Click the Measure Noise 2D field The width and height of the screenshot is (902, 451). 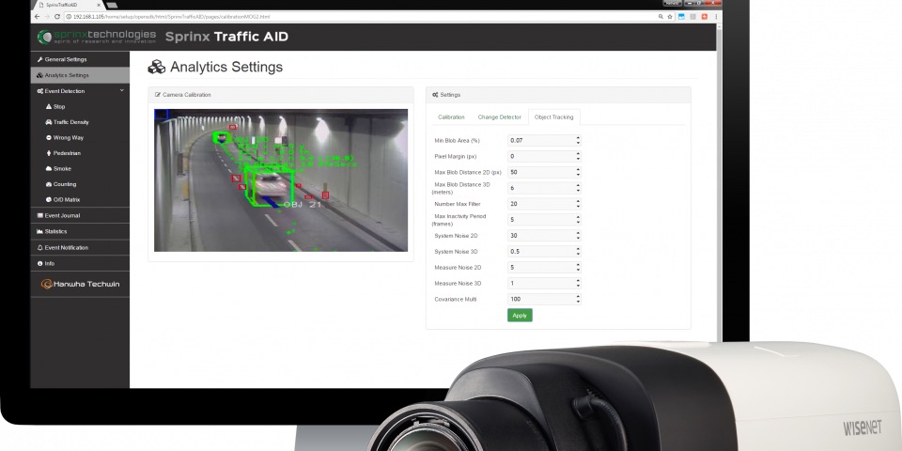[544, 268]
